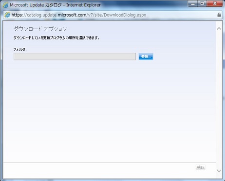Maximize the download dialog window
Image resolution: width=225 pixels, height=181 pixels.
[x=202, y=4]
